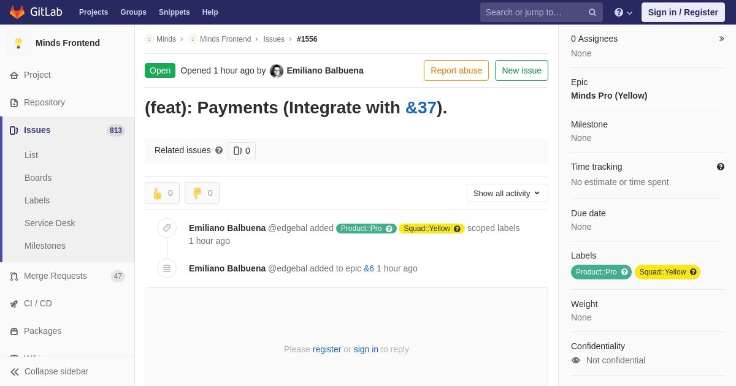Click help icon on Squad::Yellow activity label
This screenshot has height=386, width=736.
[457, 229]
